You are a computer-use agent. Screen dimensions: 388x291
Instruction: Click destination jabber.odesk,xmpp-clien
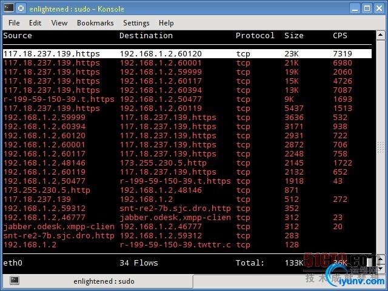[x=175, y=218]
